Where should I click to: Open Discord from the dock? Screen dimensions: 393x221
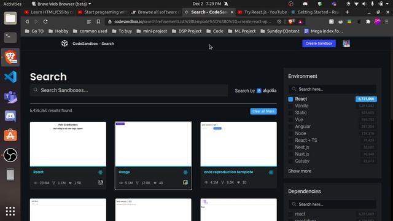pyautogui.click(x=10, y=116)
